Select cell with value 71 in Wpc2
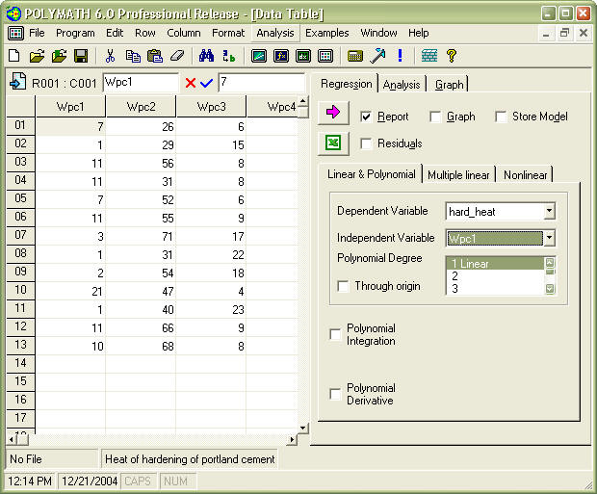 (x=141, y=237)
